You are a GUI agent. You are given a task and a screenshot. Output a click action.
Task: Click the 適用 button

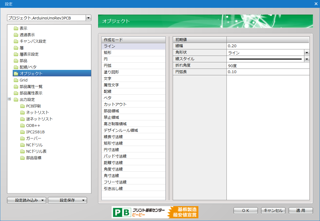[301, 210]
